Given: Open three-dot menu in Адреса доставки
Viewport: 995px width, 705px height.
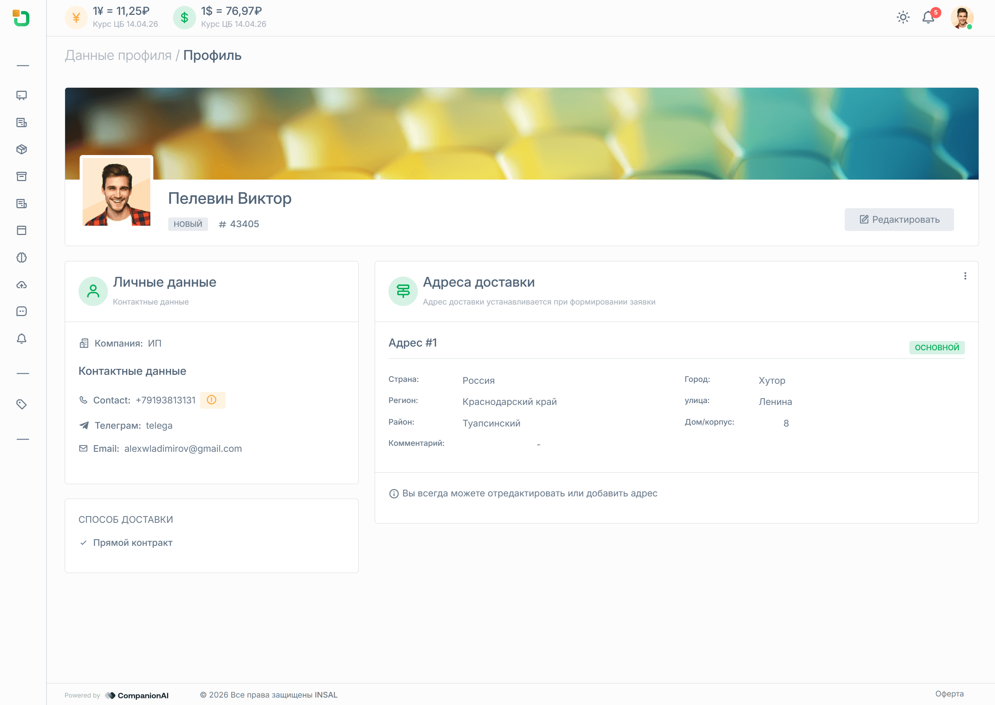Looking at the screenshot, I should tap(965, 276).
